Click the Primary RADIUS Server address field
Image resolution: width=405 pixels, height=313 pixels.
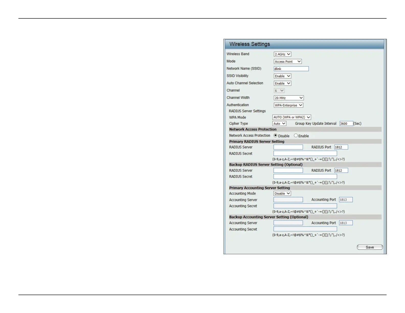click(288, 147)
